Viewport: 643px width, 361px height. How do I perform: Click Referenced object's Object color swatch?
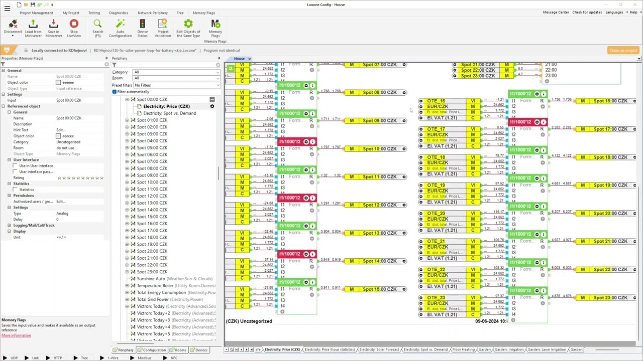point(58,136)
